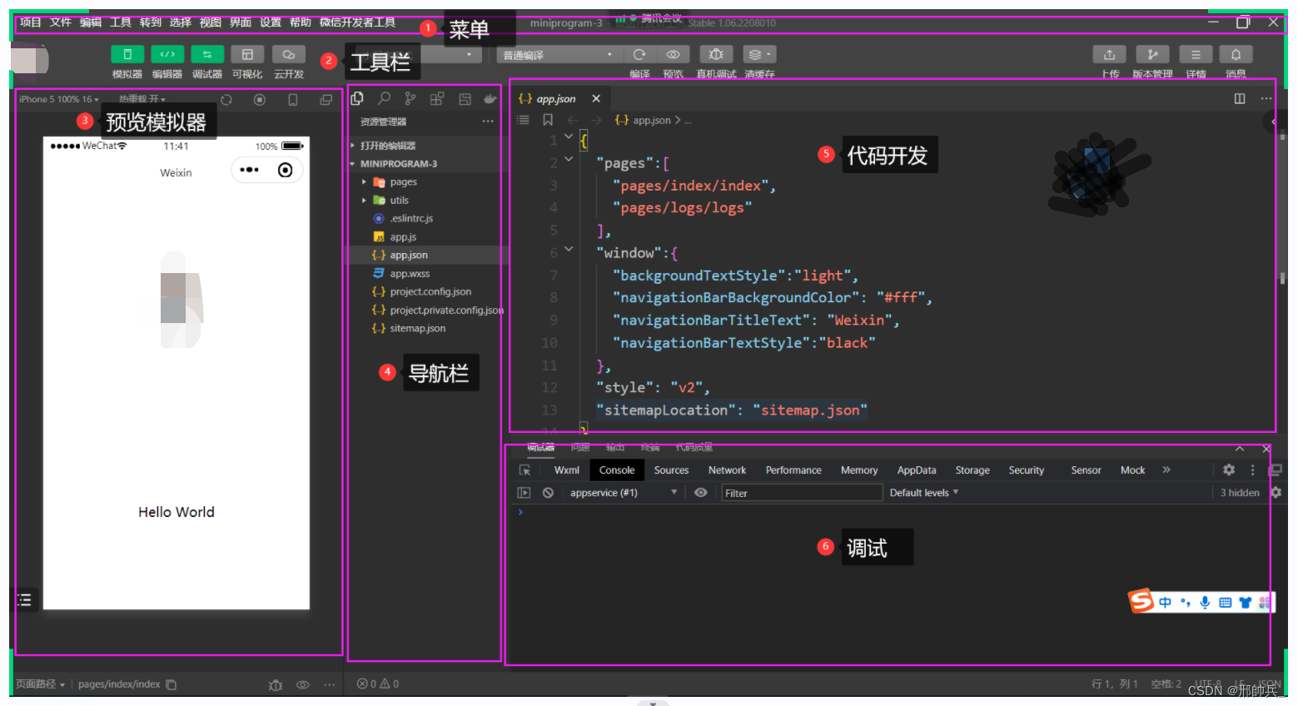
Task: Click the 预览 preview eye icon
Action: click(673, 54)
